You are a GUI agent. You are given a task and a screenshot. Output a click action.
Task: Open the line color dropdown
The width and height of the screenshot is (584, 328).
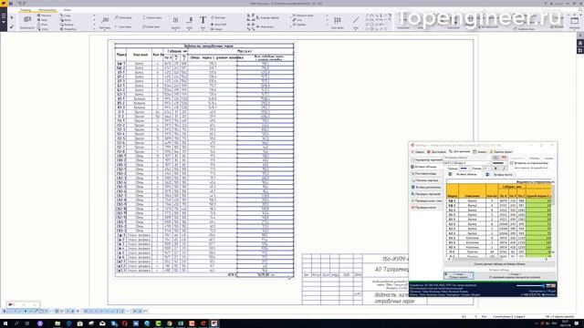[x=499, y=163]
